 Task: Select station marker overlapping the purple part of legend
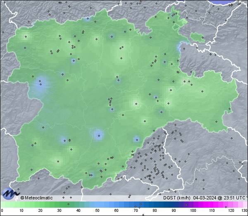click(x=186, y=205)
